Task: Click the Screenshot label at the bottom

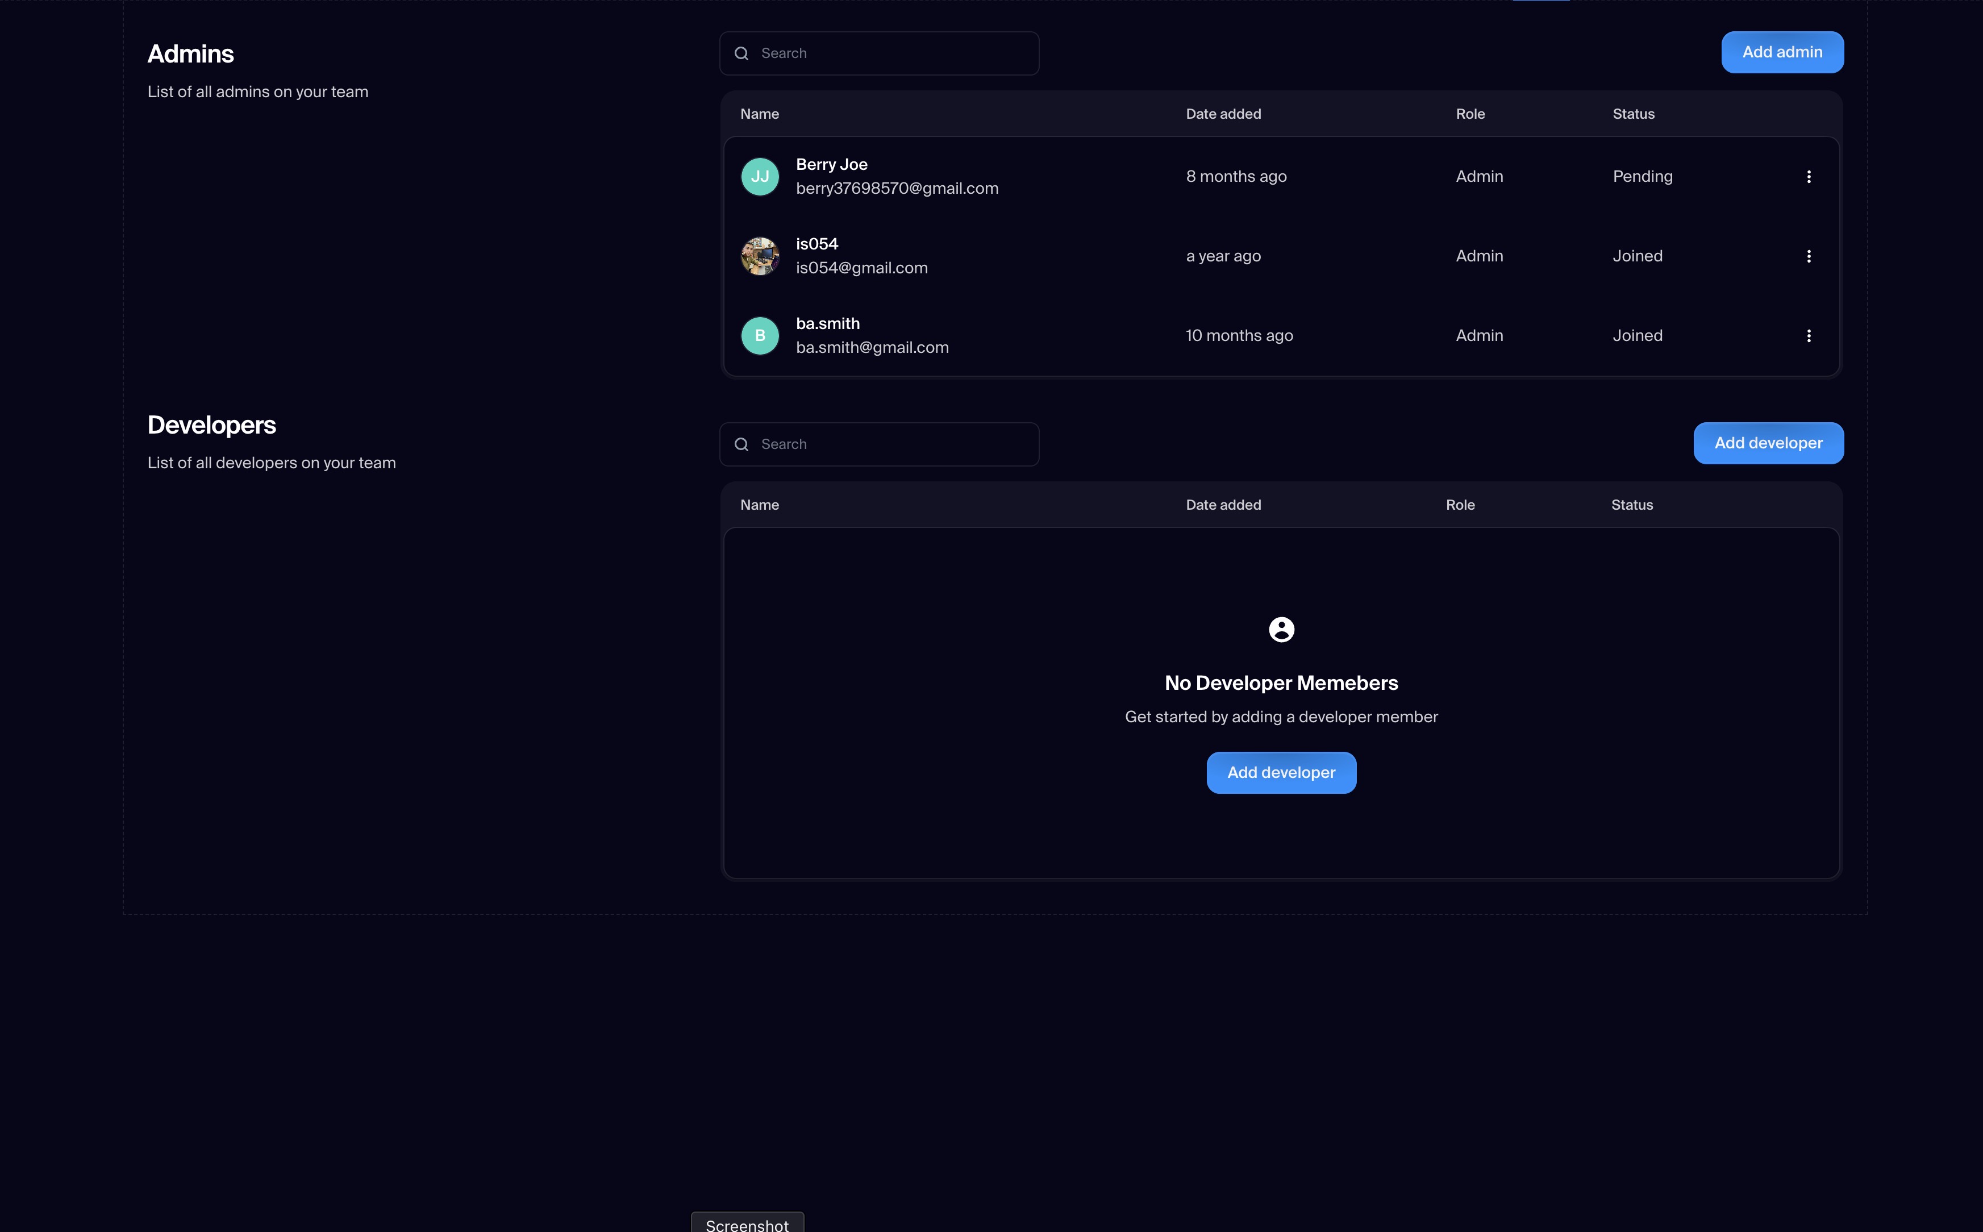Action: 747,1225
